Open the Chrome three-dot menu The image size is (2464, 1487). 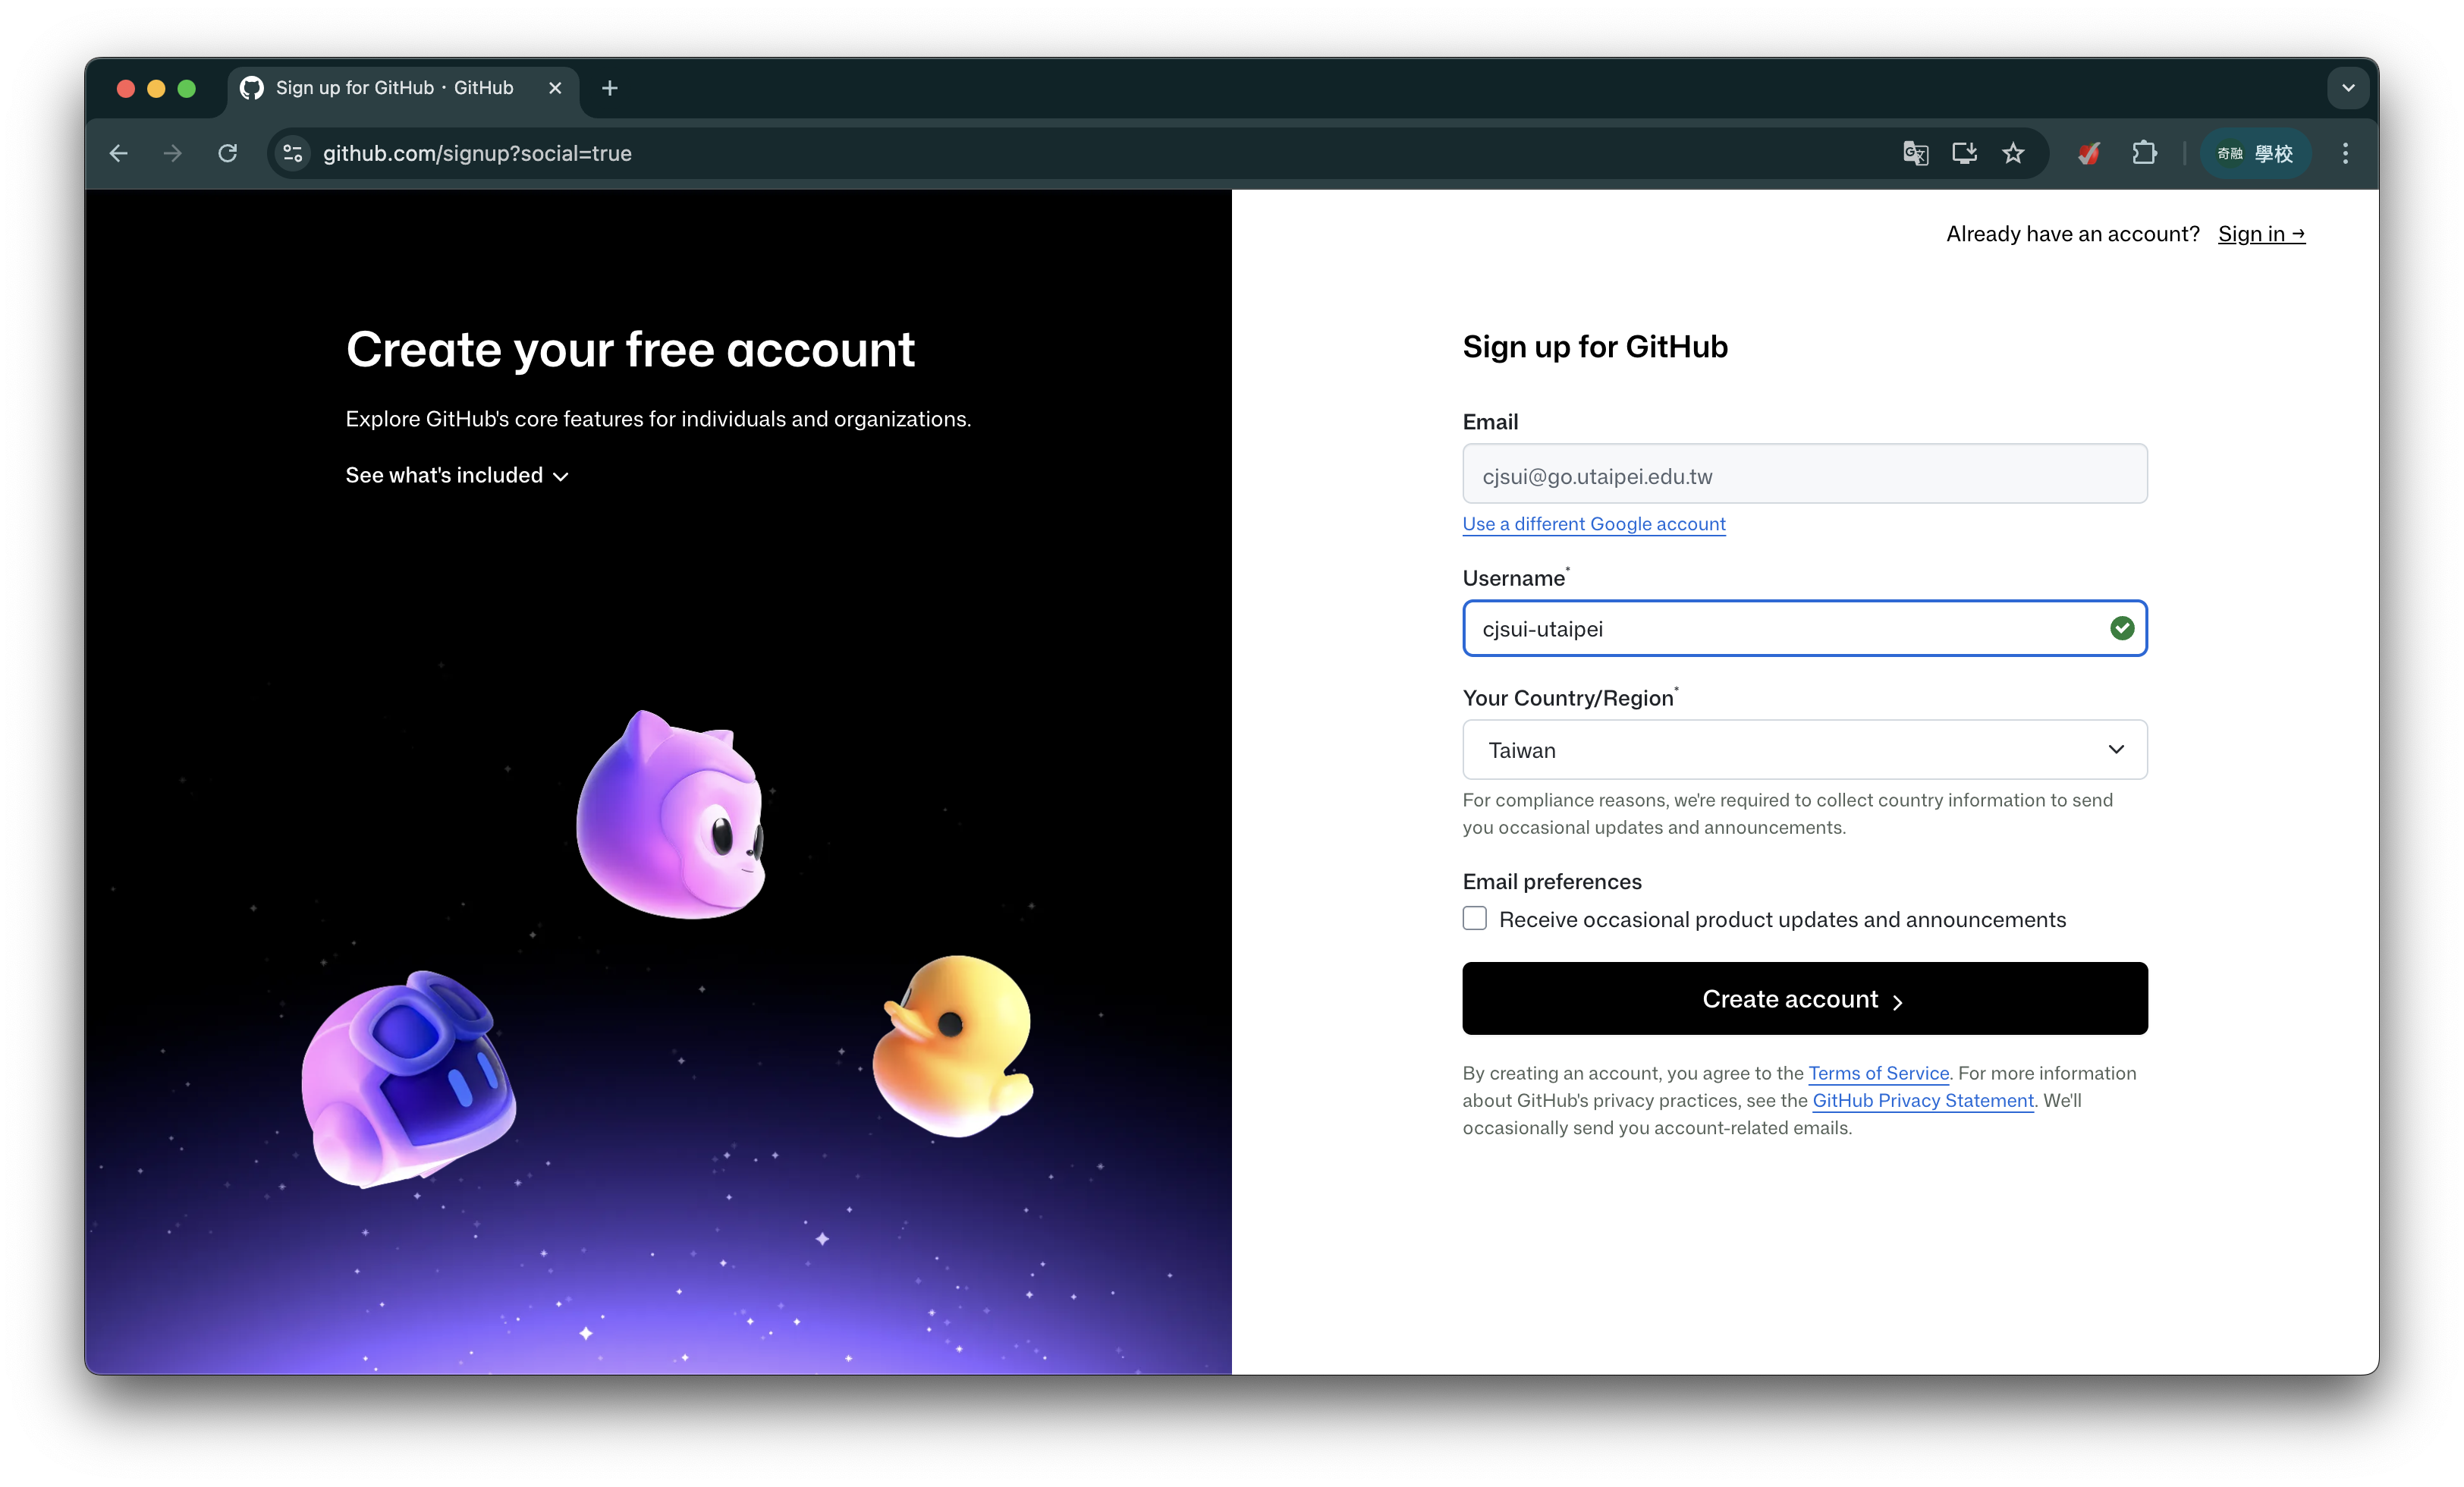(2345, 153)
